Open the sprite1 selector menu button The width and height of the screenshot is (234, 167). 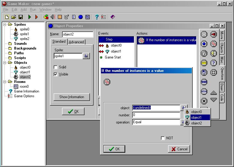tap(86, 56)
